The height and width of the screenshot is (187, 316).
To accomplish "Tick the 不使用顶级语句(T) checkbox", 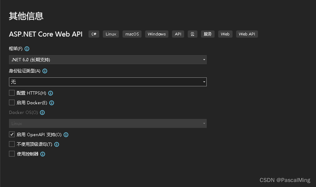I will (x=12, y=144).
